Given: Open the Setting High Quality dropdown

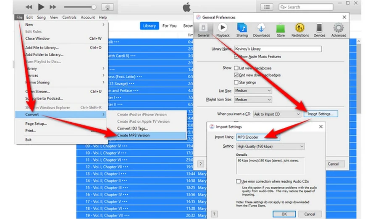Looking at the screenshot, I should tap(270, 146).
